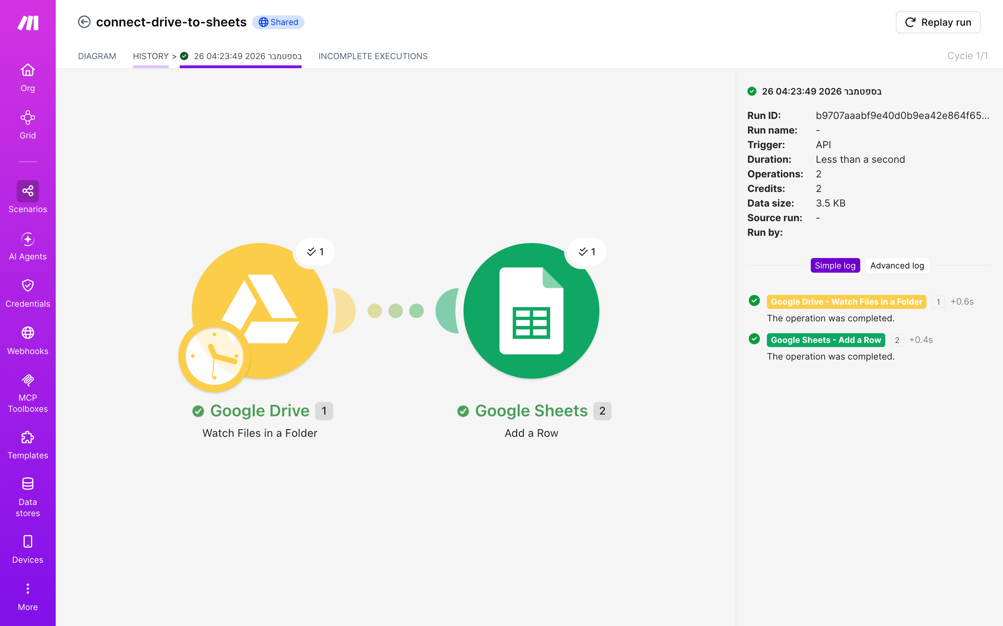Click the run timestamp in details panel
Screen dimensions: 1003x626
(822, 91)
